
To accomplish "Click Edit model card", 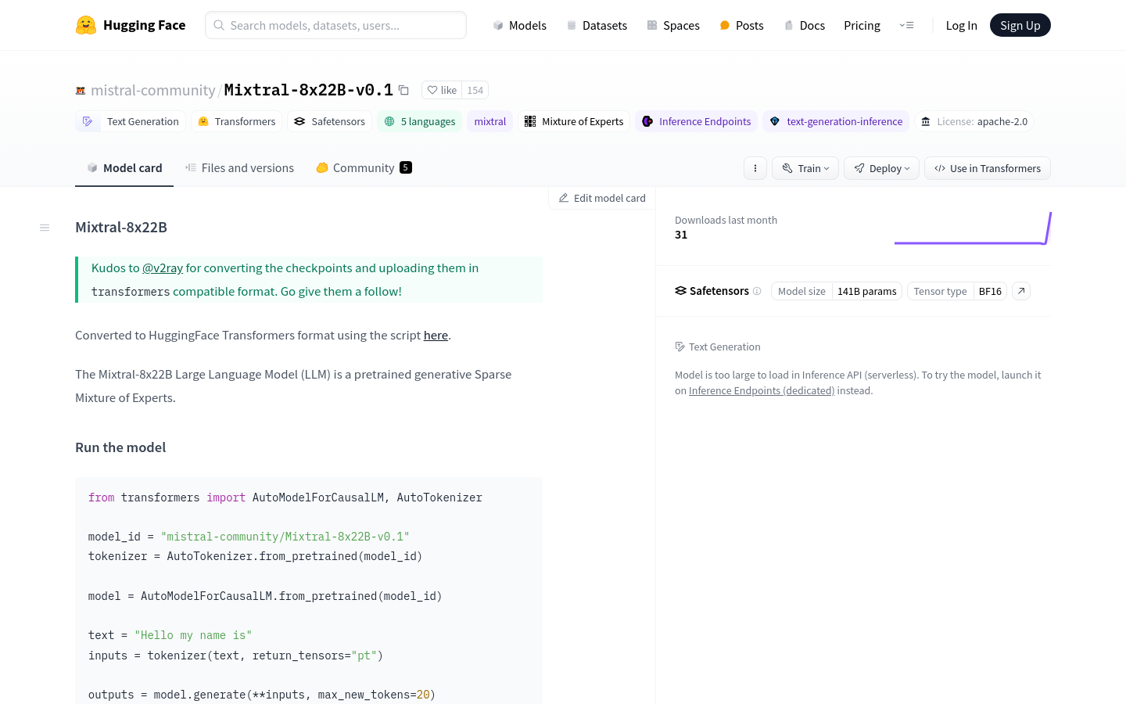I will click(602, 198).
